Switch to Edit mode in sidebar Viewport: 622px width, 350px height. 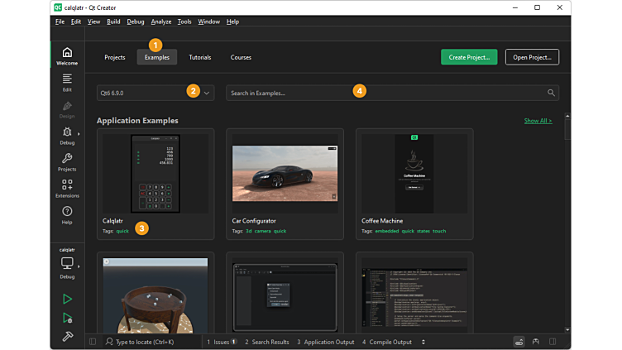67,82
